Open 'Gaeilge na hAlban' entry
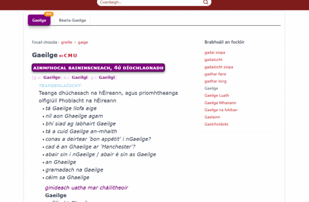This screenshot has width=309, height=202. pyautogui.click(x=221, y=110)
